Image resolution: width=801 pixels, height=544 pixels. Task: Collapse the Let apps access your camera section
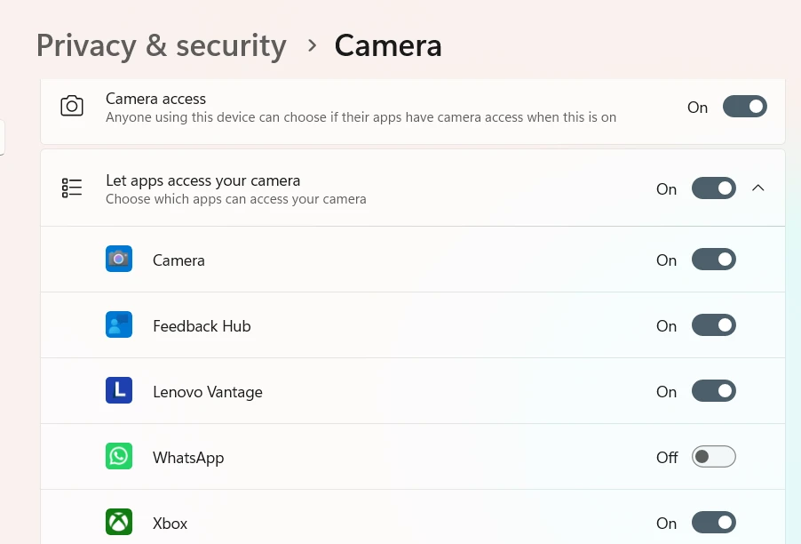758,188
